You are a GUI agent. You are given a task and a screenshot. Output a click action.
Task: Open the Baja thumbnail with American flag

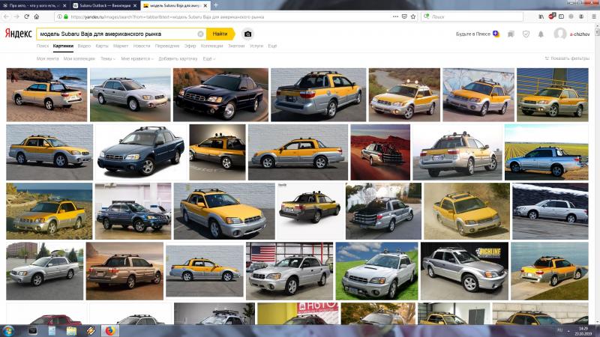pos(289,271)
